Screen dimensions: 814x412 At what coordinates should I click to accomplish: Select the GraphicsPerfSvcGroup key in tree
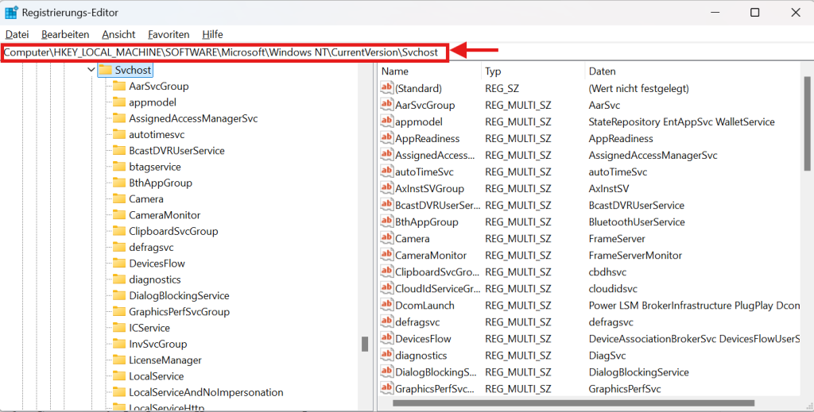(x=179, y=311)
